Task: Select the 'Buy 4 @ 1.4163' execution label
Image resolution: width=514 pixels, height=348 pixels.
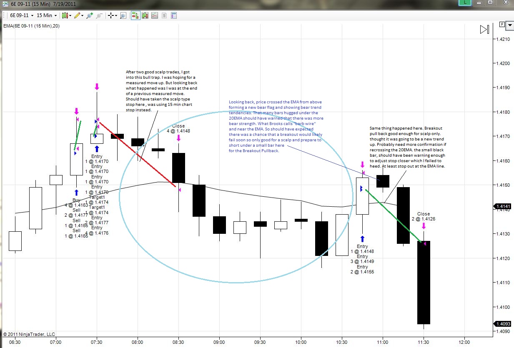Action: pos(76,203)
